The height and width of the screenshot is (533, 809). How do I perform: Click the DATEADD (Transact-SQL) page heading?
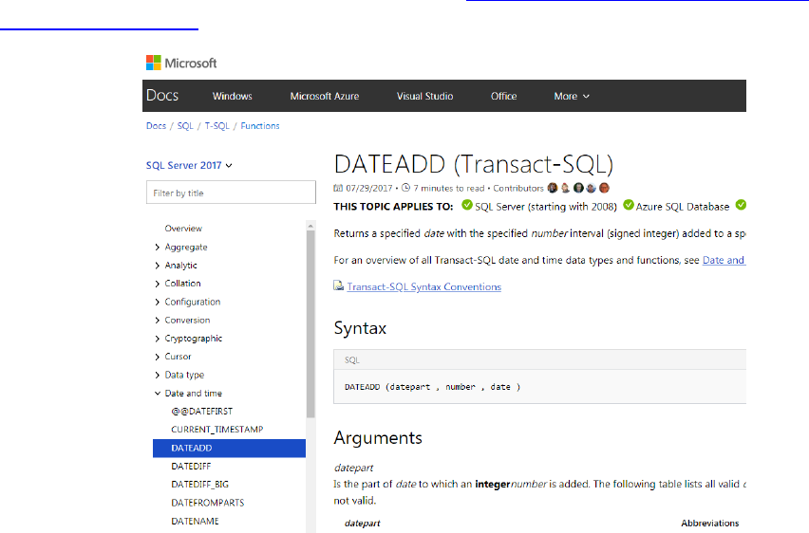pyautogui.click(x=474, y=164)
